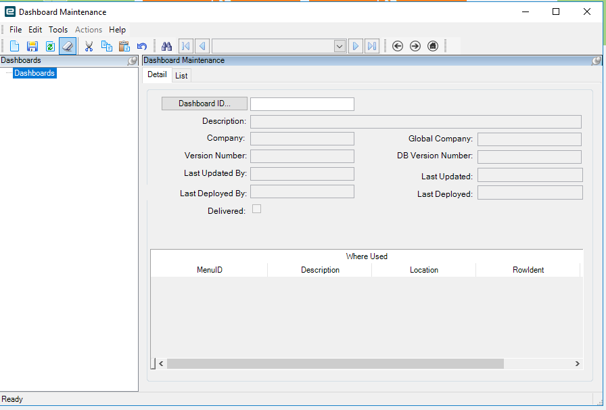
Task: Click the Undo arrow icon
Action: pos(142,46)
